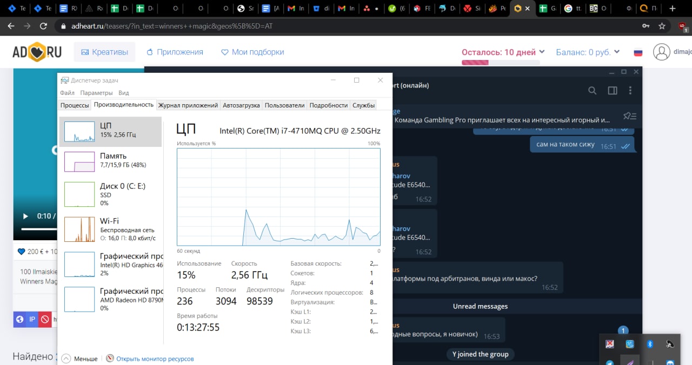Open Telegram three-dot chat menu
Image resolution: width=692 pixels, height=365 pixels.
click(x=630, y=91)
